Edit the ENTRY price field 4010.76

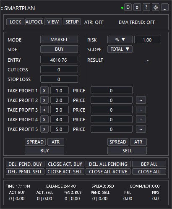click(x=59, y=60)
